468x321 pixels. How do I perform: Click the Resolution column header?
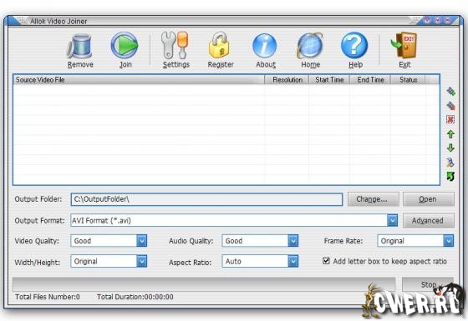(x=287, y=80)
